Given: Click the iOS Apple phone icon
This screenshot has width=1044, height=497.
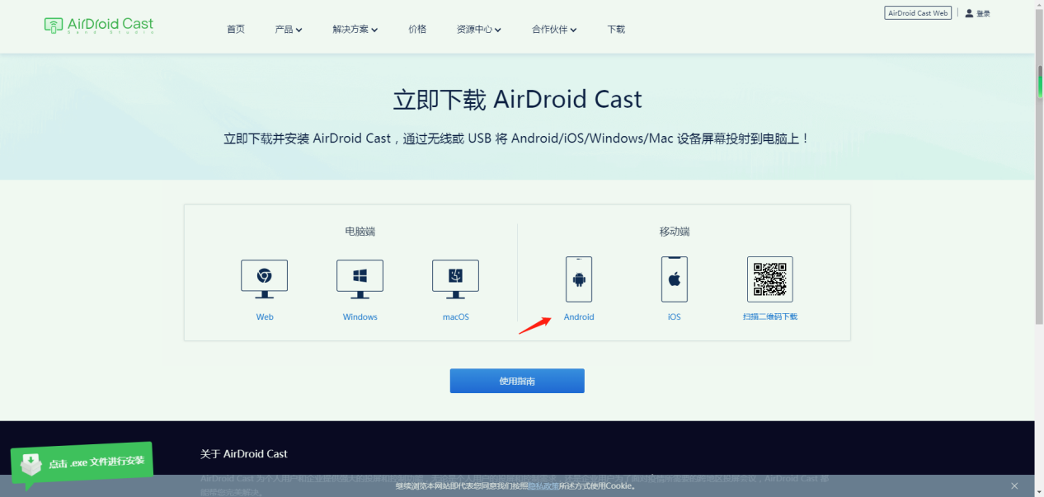Looking at the screenshot, I should [x=675, y=279].
